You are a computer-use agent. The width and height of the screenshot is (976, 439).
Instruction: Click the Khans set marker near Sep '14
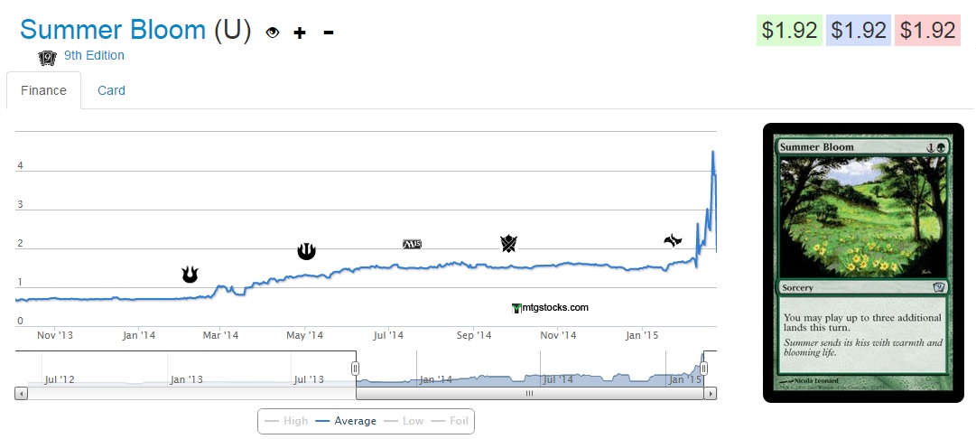pos(508,243)
